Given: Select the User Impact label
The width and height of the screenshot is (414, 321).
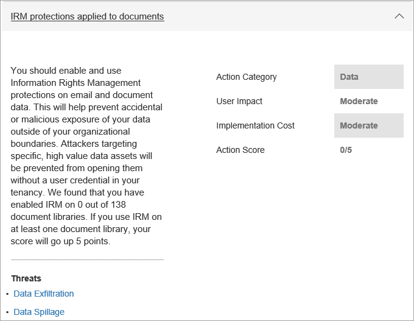Looking at the screenshot, I should coord(239,101).
